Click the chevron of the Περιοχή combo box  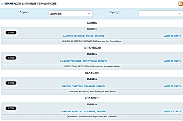[180, 13]
